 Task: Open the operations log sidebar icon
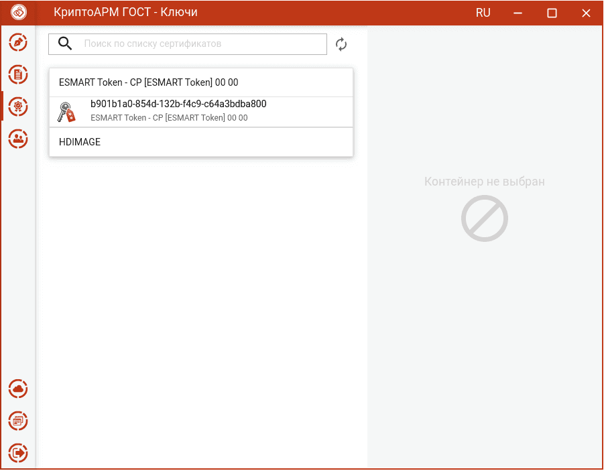tap(18, 421)
